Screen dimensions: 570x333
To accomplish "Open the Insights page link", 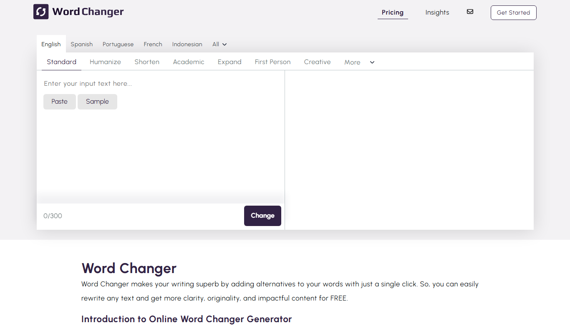I will 437,12.
